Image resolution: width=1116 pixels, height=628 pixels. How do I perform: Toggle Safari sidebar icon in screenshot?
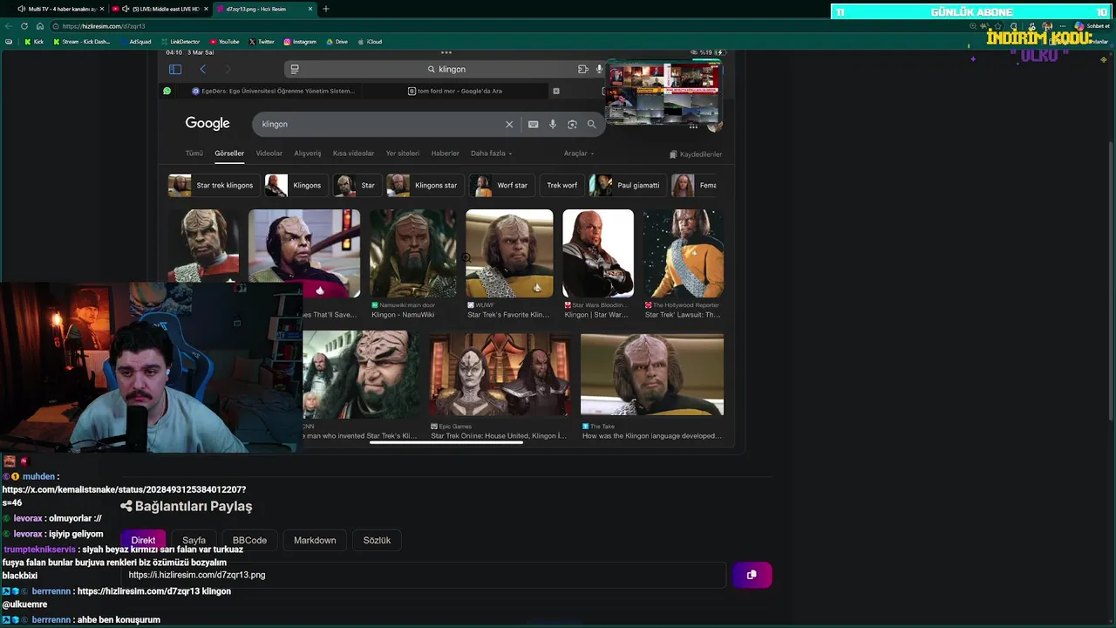click(175, 69)
